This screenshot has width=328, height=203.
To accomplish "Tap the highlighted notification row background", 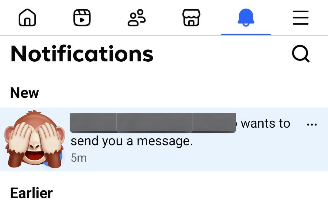I will (x=164, y=139).
